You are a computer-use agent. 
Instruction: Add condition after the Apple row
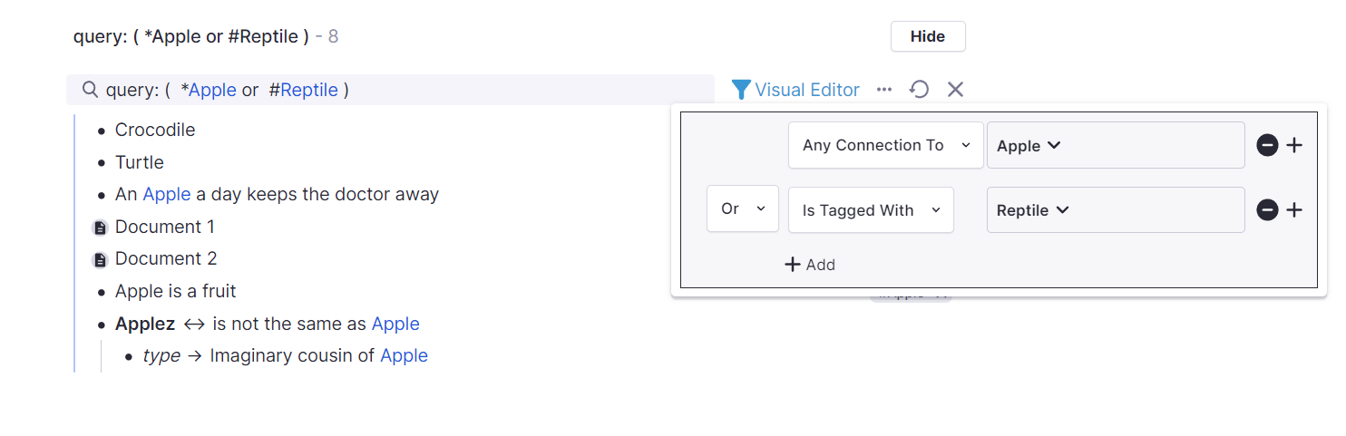click(1294, 145)
